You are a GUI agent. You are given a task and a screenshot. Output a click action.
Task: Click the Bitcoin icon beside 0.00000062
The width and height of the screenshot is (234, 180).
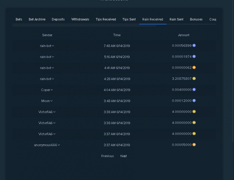click(194, 67)
